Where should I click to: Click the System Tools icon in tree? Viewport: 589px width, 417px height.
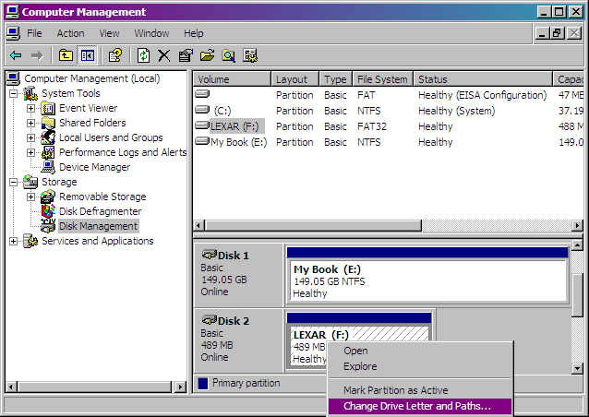pyautogui.click(x=30, y=93)
